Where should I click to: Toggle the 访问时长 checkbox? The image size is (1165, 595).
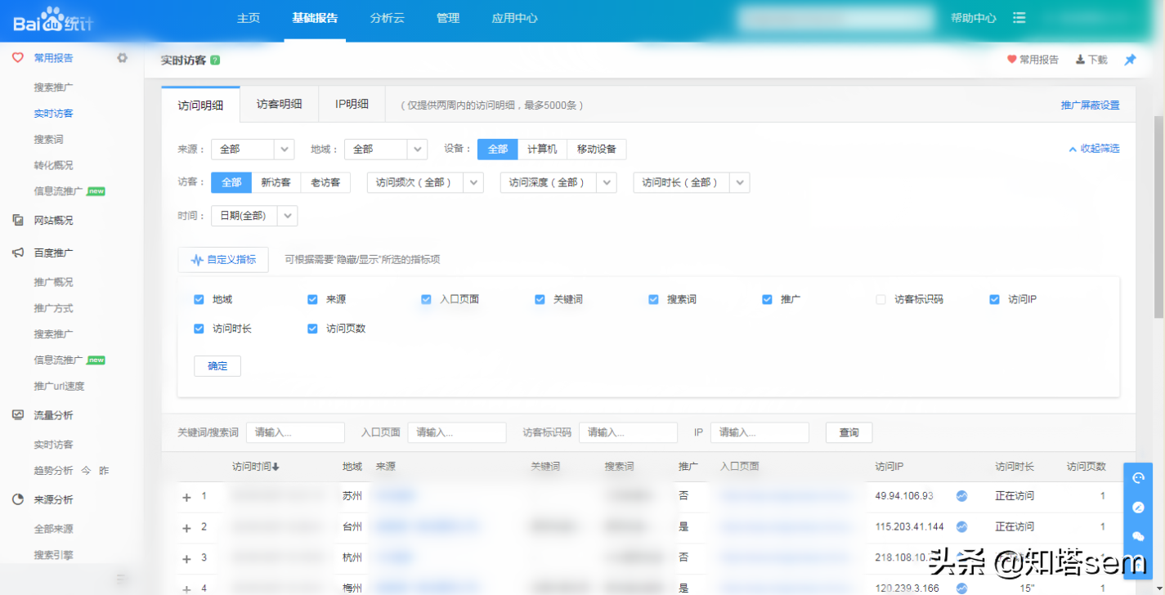199,329
